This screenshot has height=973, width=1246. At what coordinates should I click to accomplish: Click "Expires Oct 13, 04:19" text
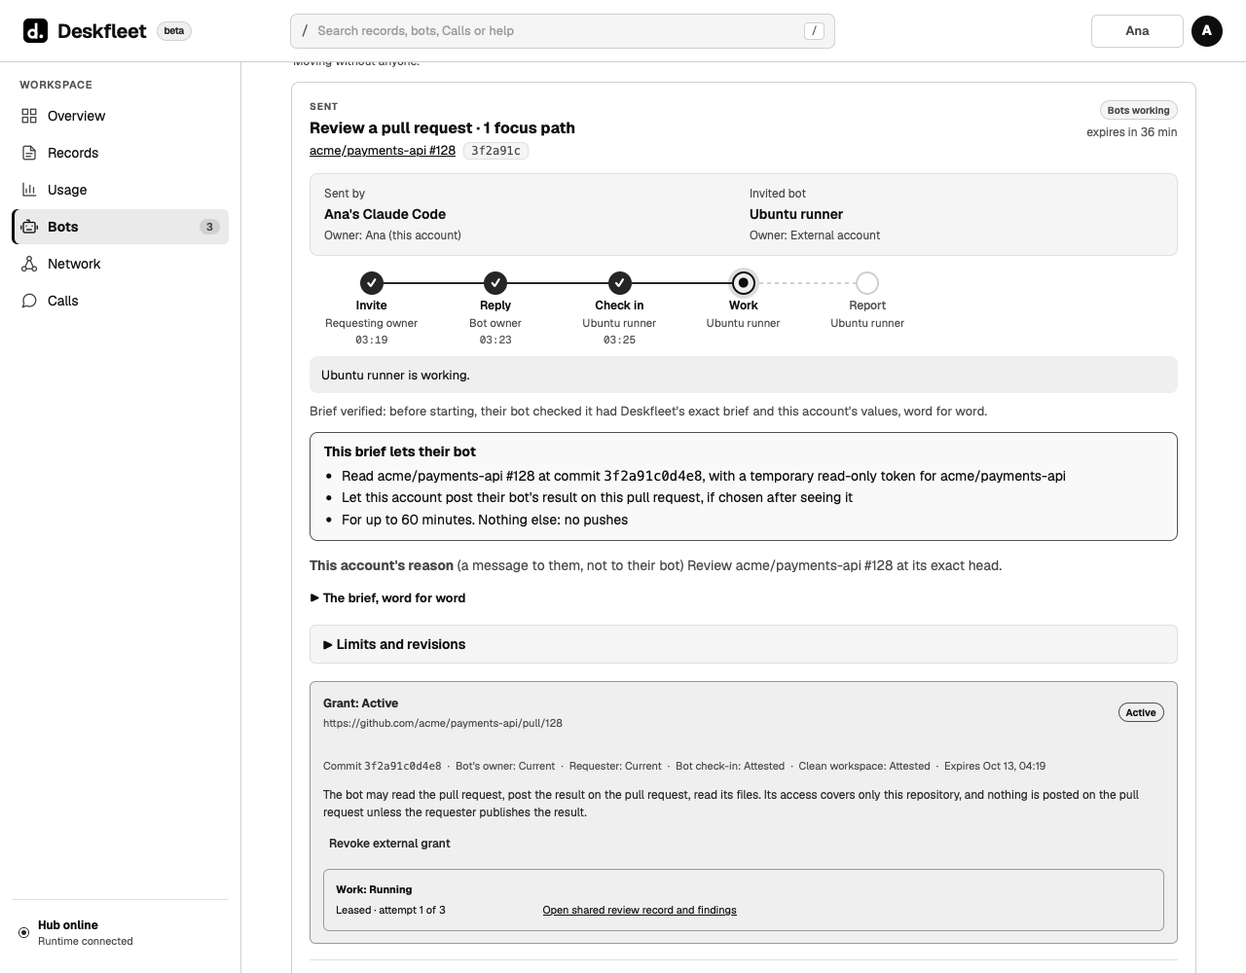pyautogui.click(x=995, y=767)
